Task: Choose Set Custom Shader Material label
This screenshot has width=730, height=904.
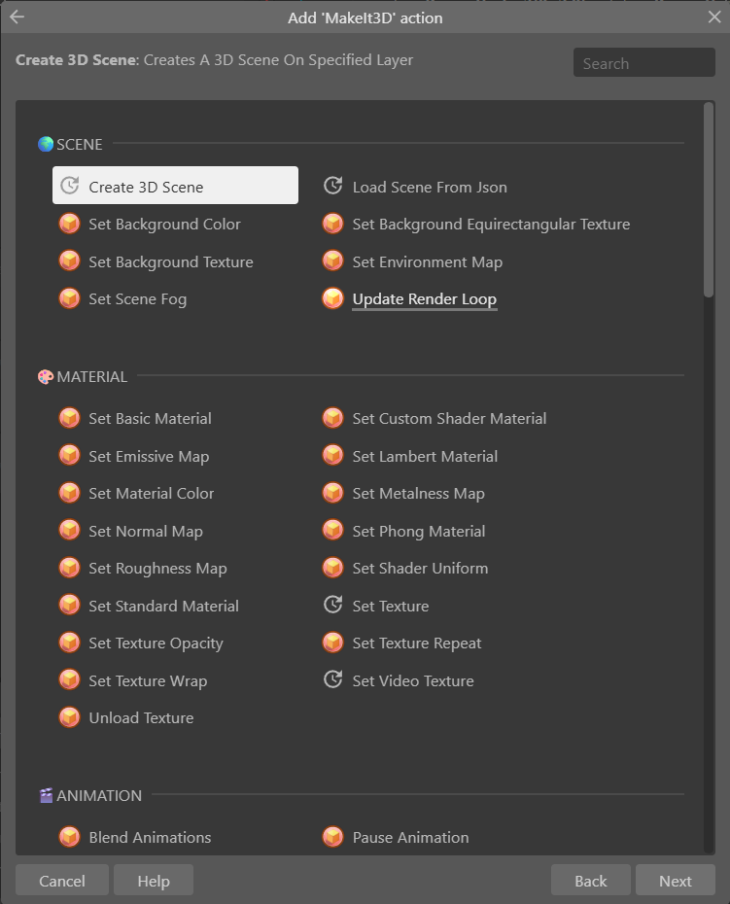Action: click(x=449, y=419)
